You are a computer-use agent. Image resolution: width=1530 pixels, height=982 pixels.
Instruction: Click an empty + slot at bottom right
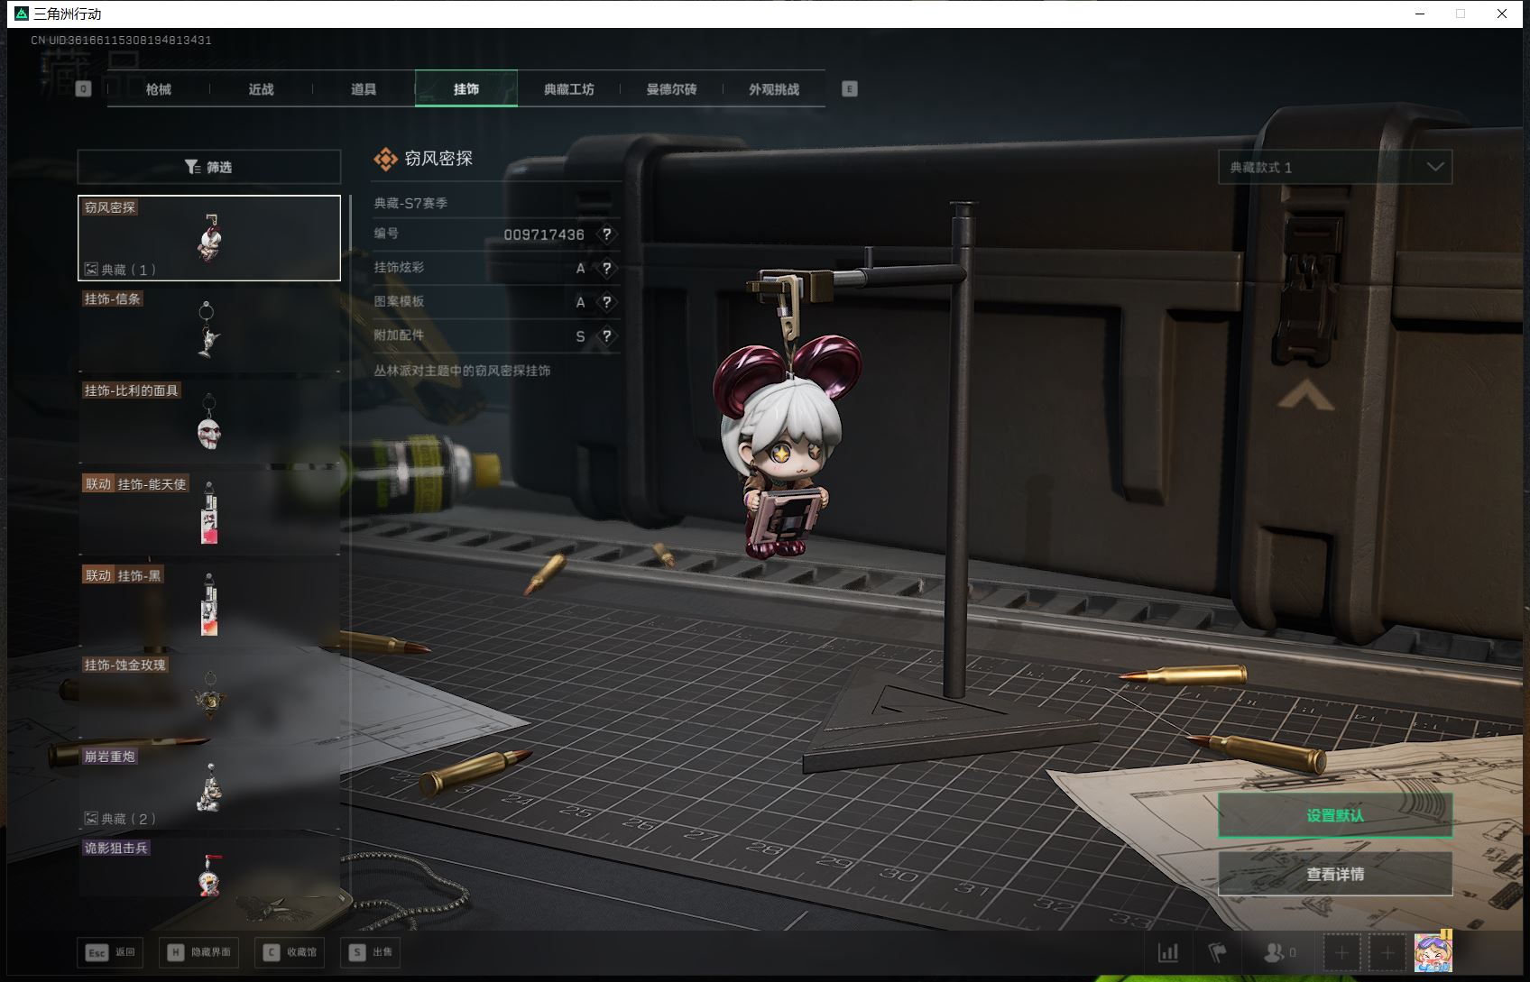1341,951
